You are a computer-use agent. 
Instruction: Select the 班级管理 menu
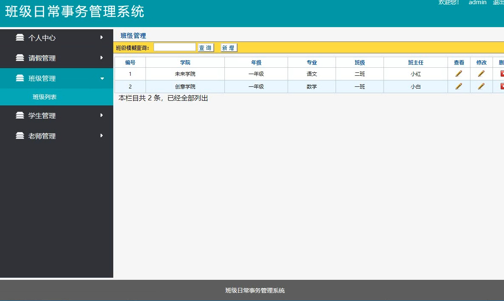tap(56, 78)
